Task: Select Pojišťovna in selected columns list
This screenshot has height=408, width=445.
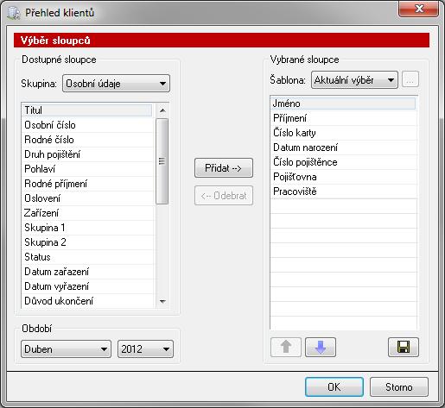Action: [x=343, y=177]
